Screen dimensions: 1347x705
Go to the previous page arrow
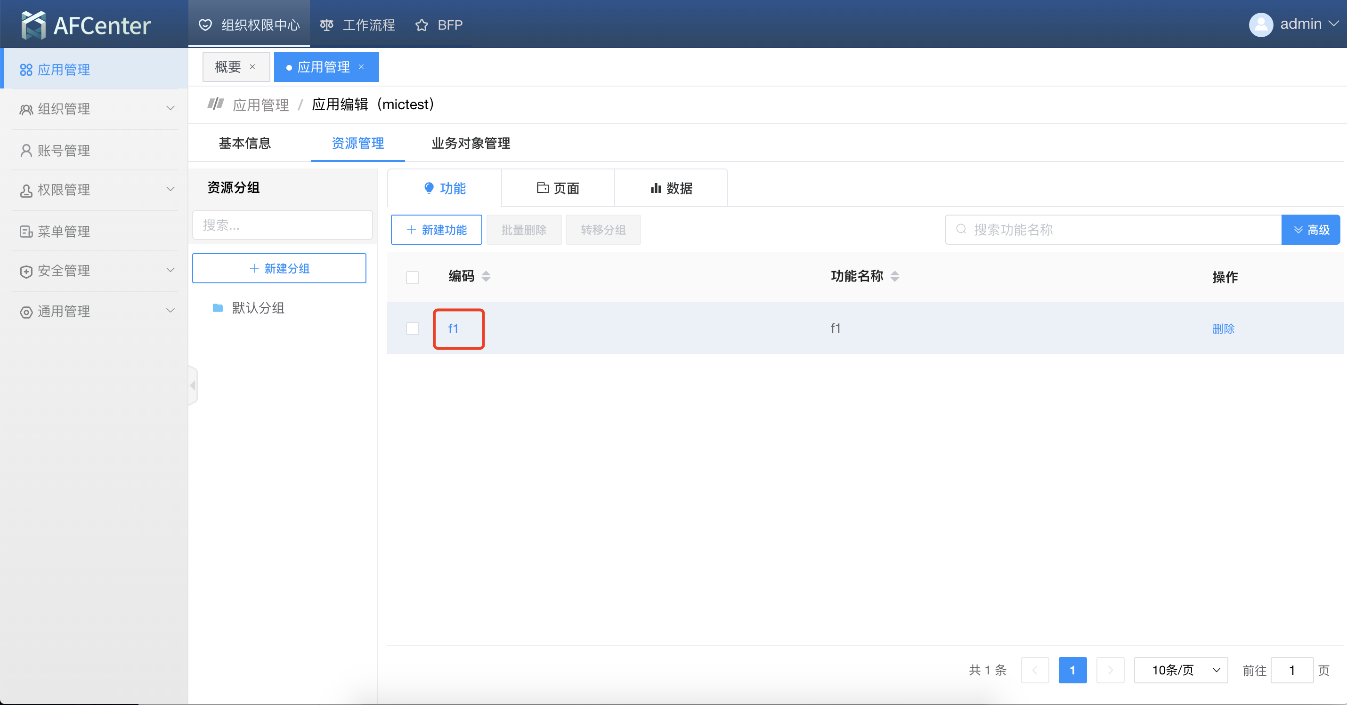1035,670
